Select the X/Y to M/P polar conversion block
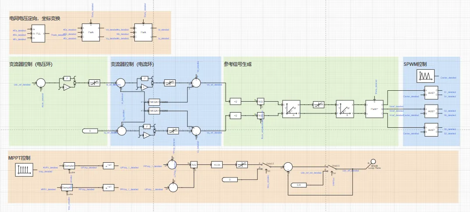 pos(291,109)
